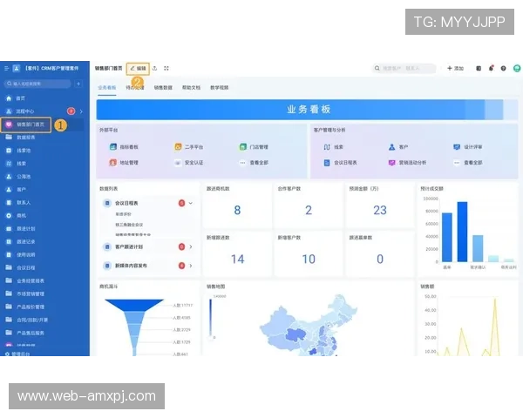The width and height of the screenshot is (523, 418).
Task: Open 二手平台 shortcut
Action: pos(189,146)
